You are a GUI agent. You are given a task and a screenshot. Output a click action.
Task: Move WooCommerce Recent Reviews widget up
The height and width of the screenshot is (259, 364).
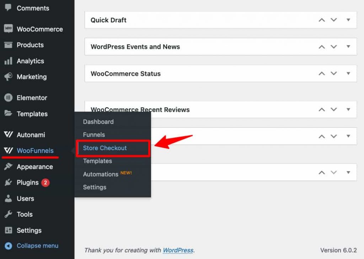click(x=322, y=110)
